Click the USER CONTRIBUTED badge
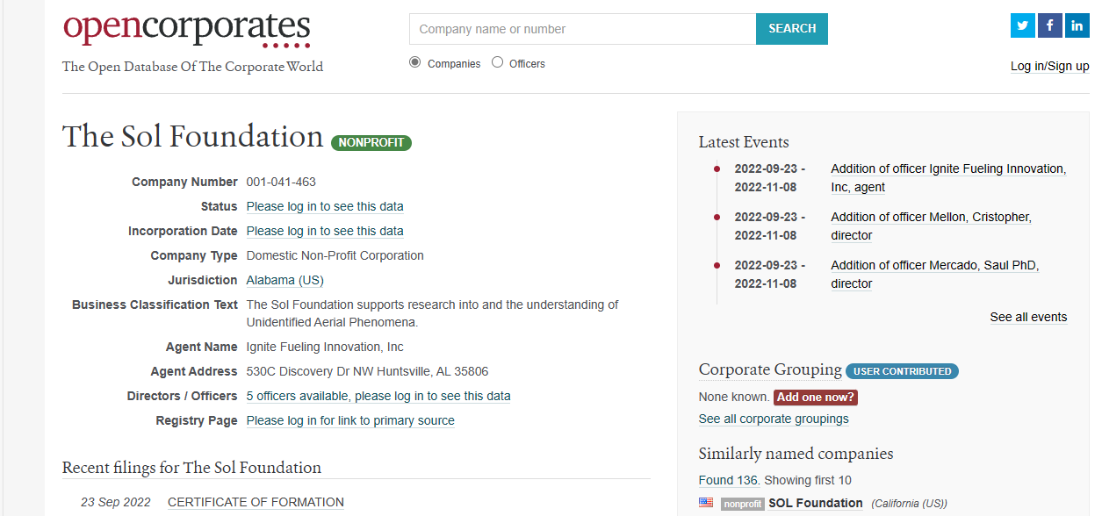 pyautogui.click(x=903, y=371)
